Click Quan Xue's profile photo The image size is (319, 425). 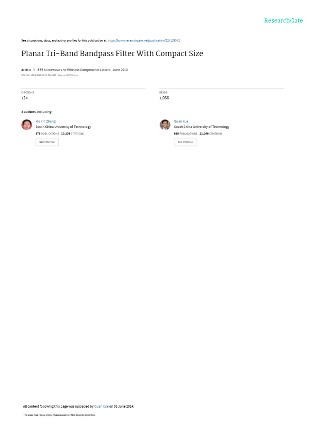pos(165,125)
